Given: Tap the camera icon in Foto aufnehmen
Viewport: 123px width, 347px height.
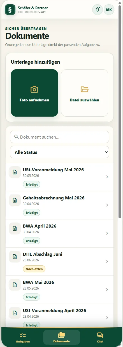Looking at the screenshot, I should coord(34,90).
